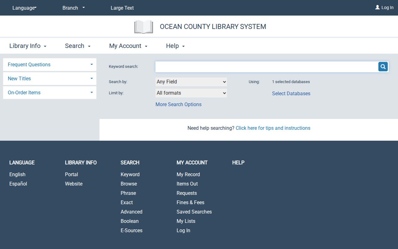Open Saved Searches footer link
Image resolution: width=398 pixels, height=249 pixels.
tap(194, 212)
